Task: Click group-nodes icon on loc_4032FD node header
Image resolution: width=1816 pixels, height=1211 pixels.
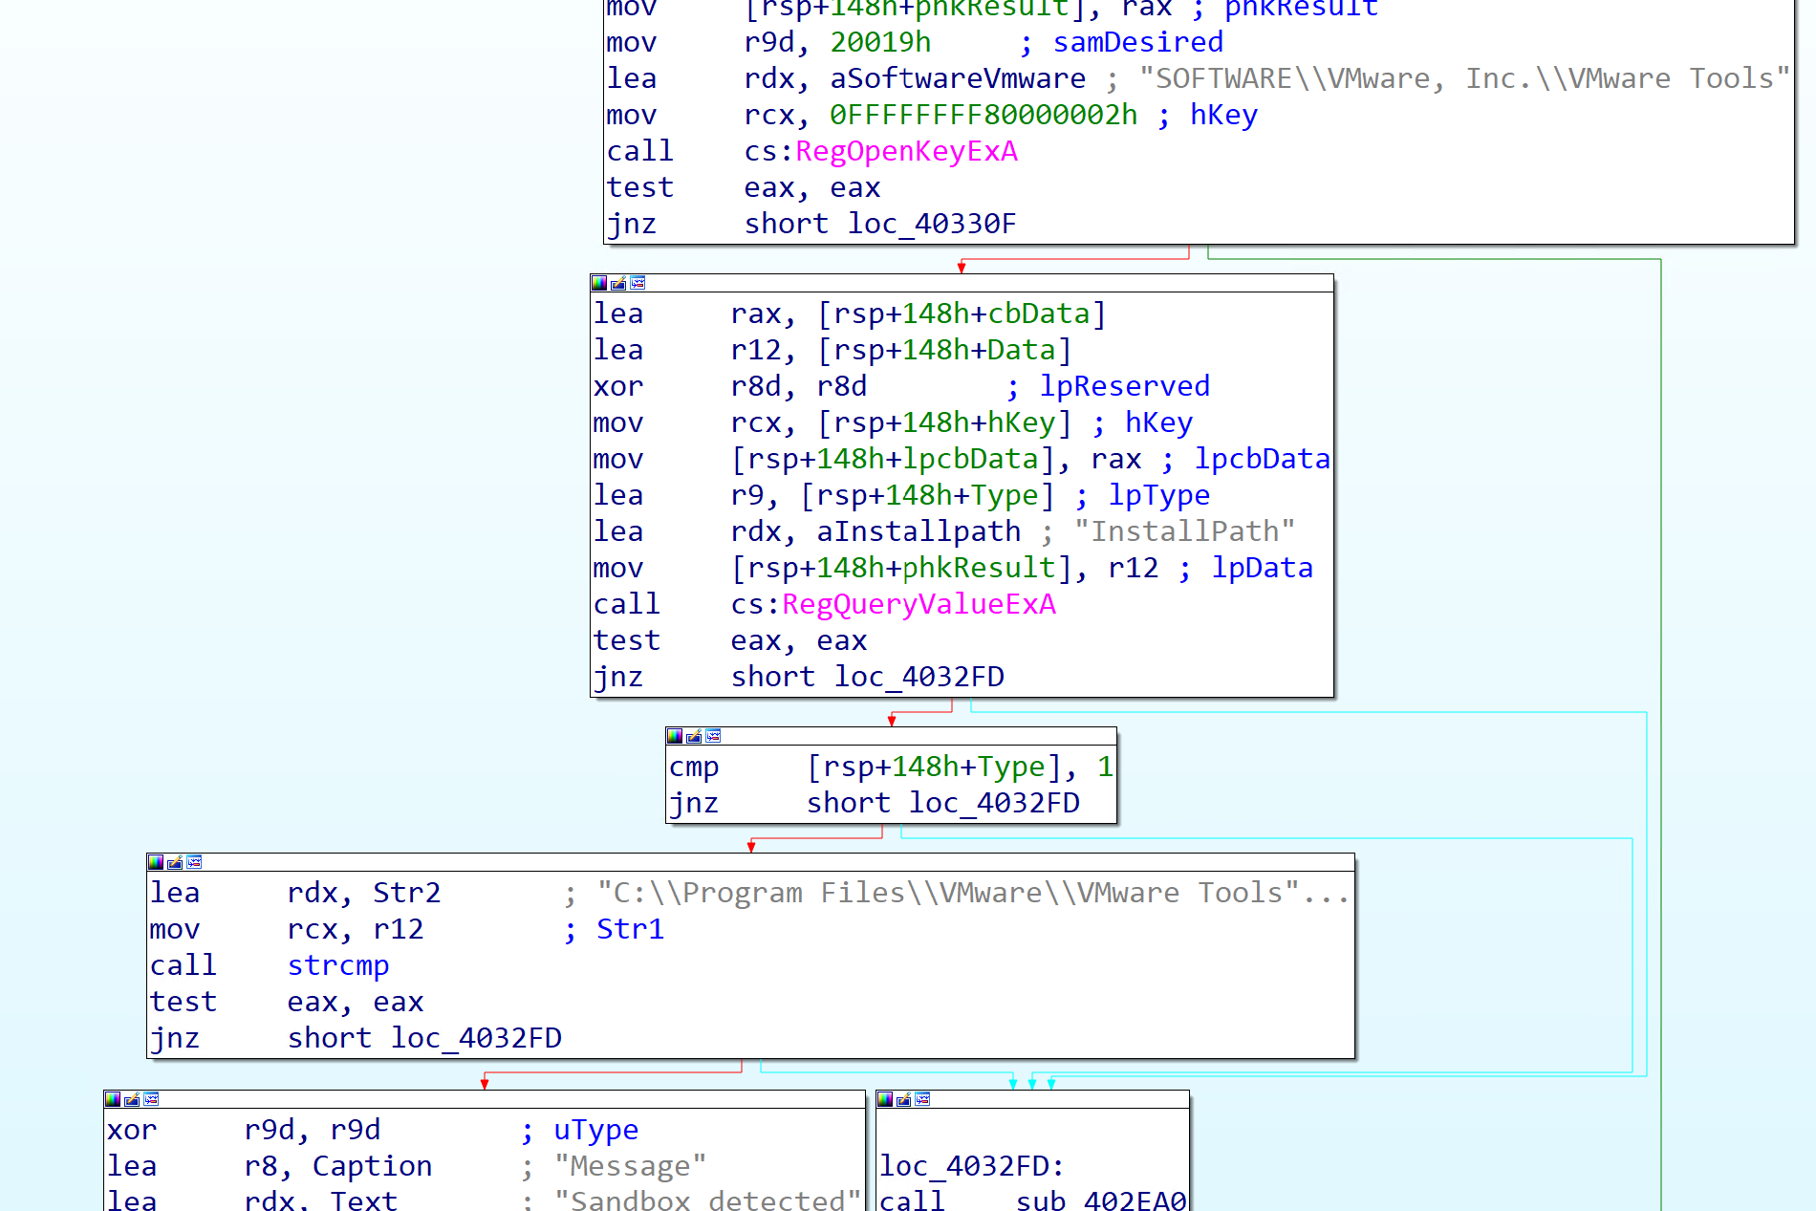Action: point(922,1099)
